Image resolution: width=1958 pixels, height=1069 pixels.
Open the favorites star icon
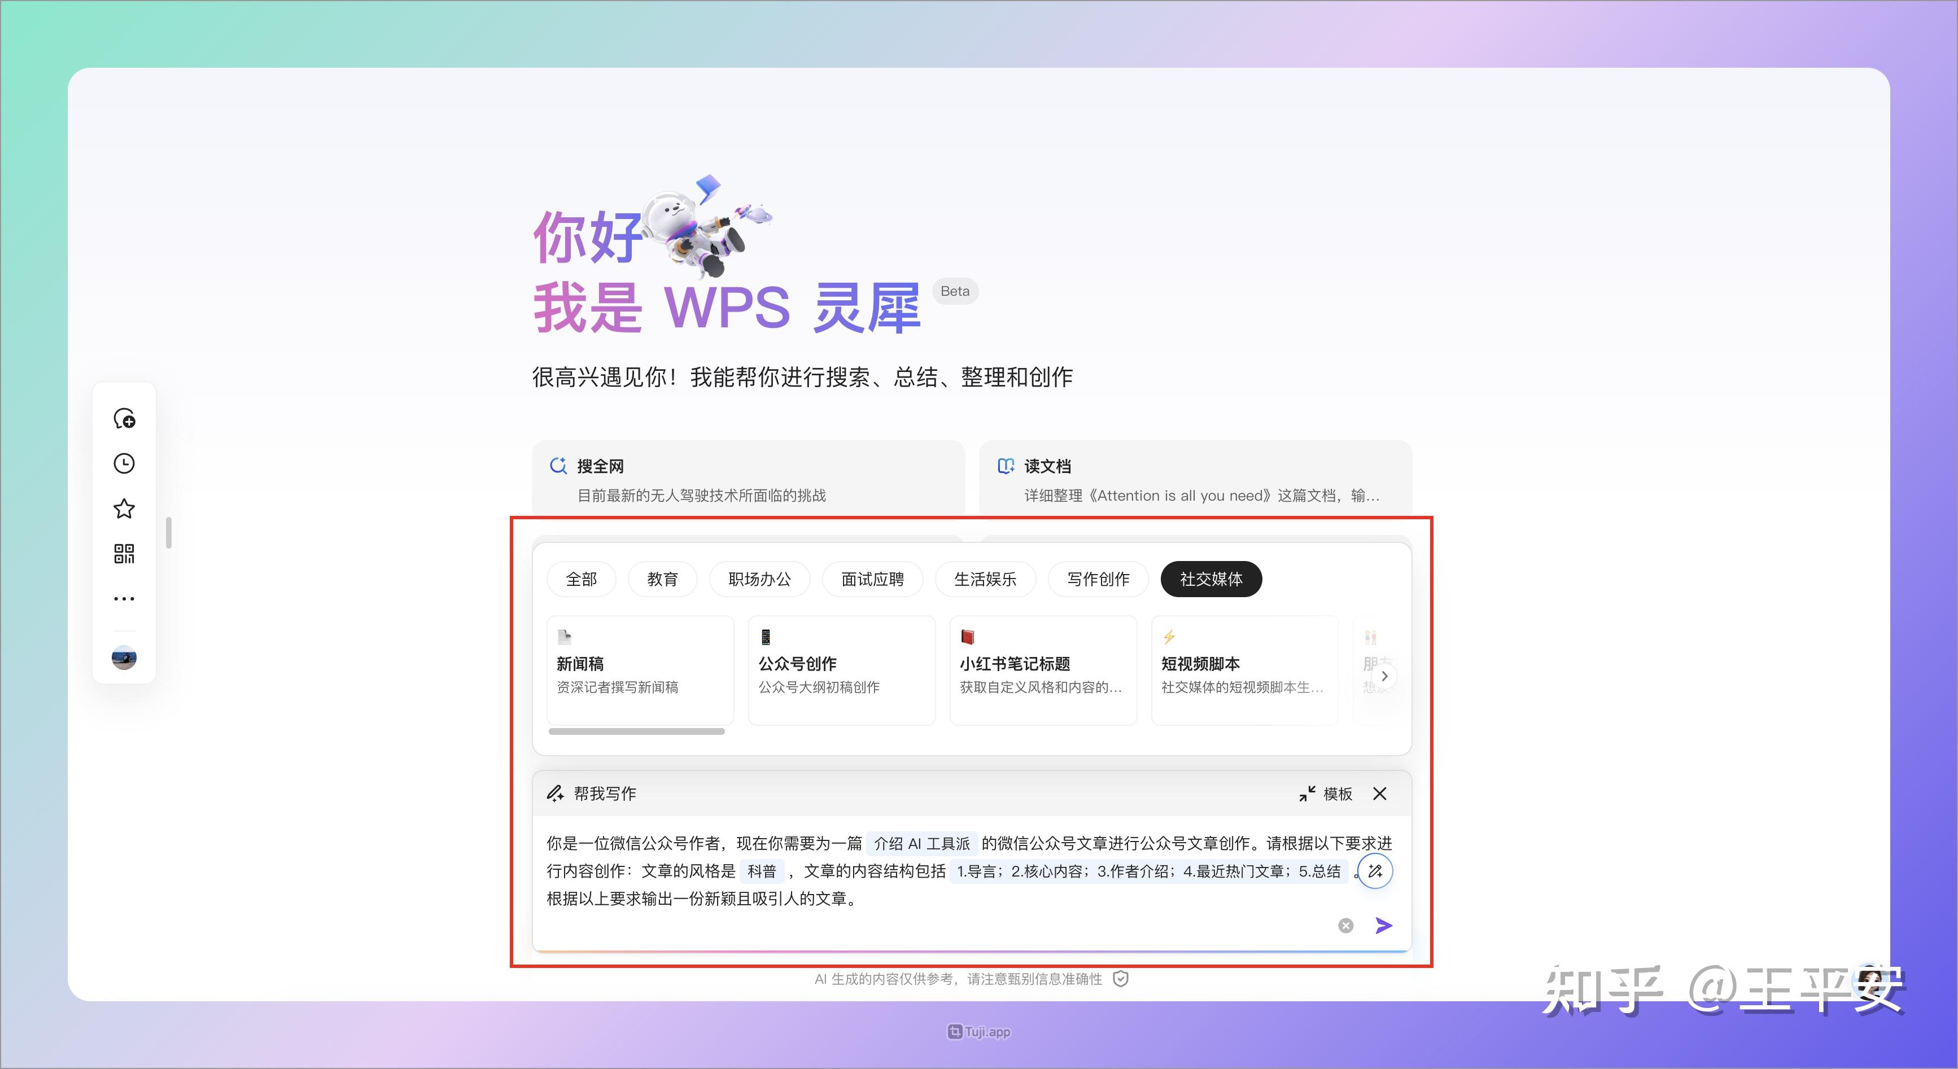click(124, 509)
